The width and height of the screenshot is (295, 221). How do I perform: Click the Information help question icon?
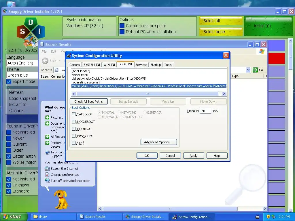47,152
